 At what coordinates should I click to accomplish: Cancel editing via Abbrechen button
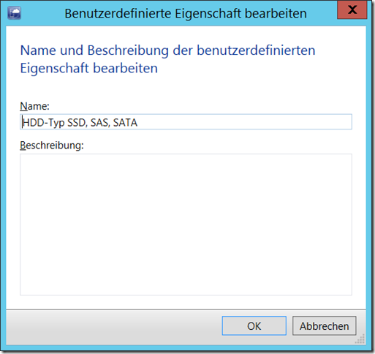324,325
